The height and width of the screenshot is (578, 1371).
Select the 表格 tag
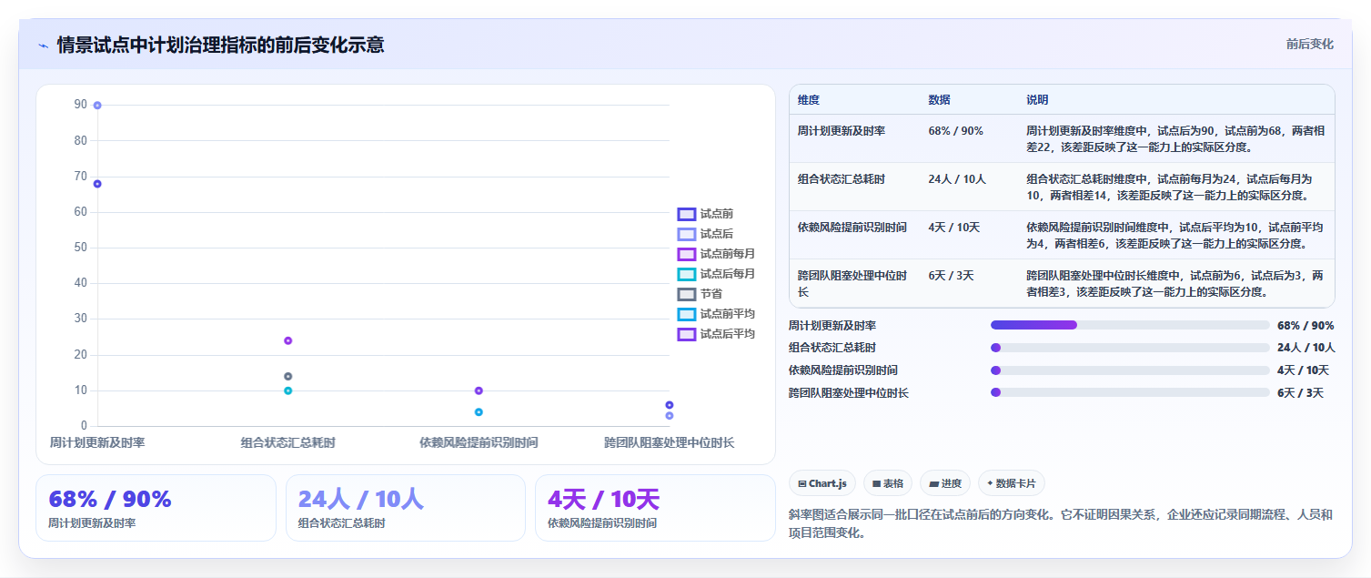click(888, 483)
